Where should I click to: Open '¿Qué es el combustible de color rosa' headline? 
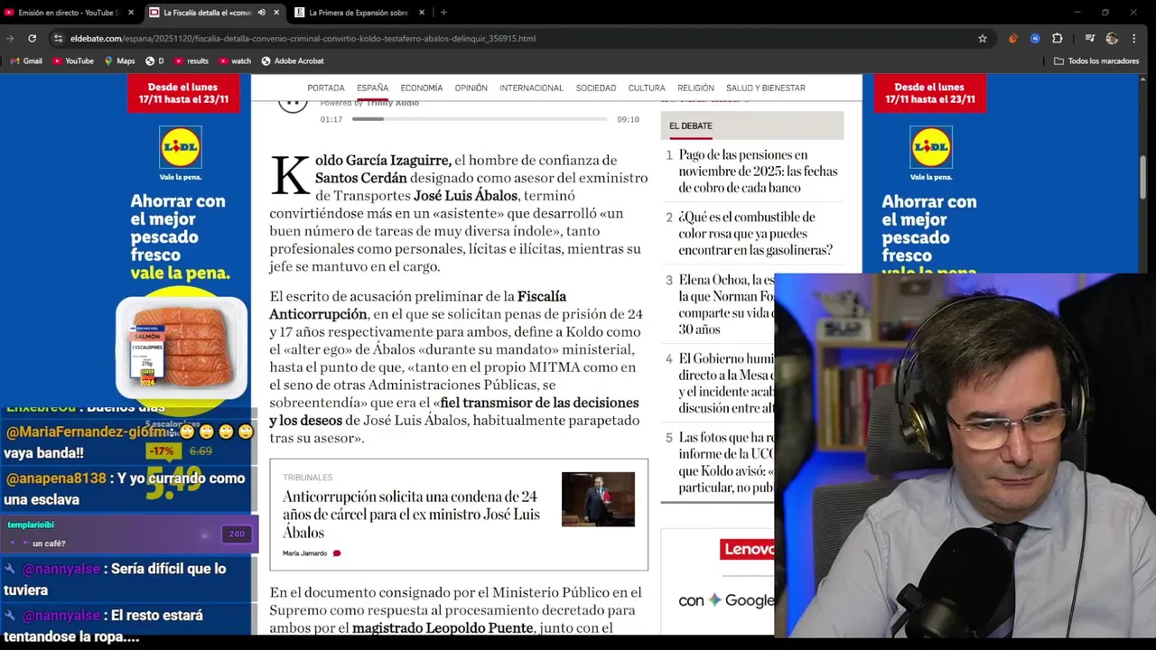click(x=756, y=234)
